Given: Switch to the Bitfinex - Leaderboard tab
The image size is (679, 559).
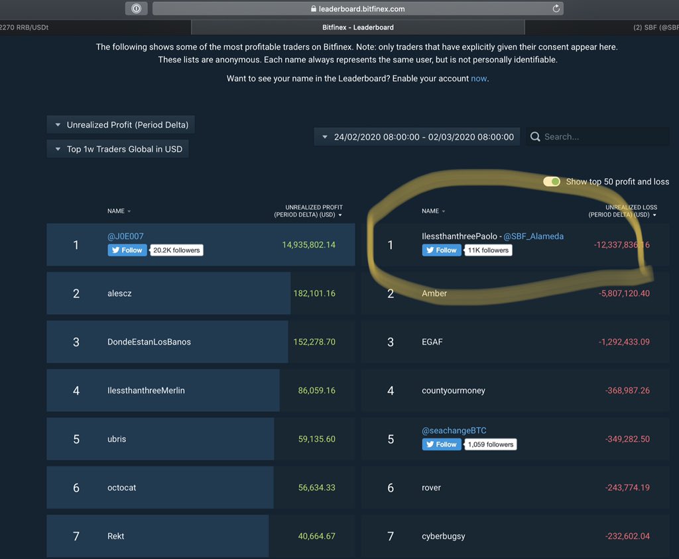Looking at the screenshot, I should click(x=357, y=27).
